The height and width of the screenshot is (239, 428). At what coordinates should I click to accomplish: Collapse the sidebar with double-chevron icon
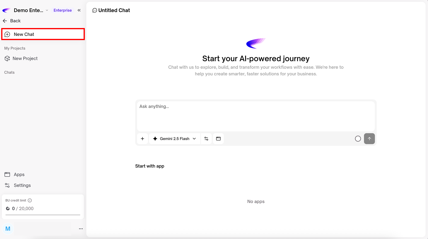pos(79,10)
